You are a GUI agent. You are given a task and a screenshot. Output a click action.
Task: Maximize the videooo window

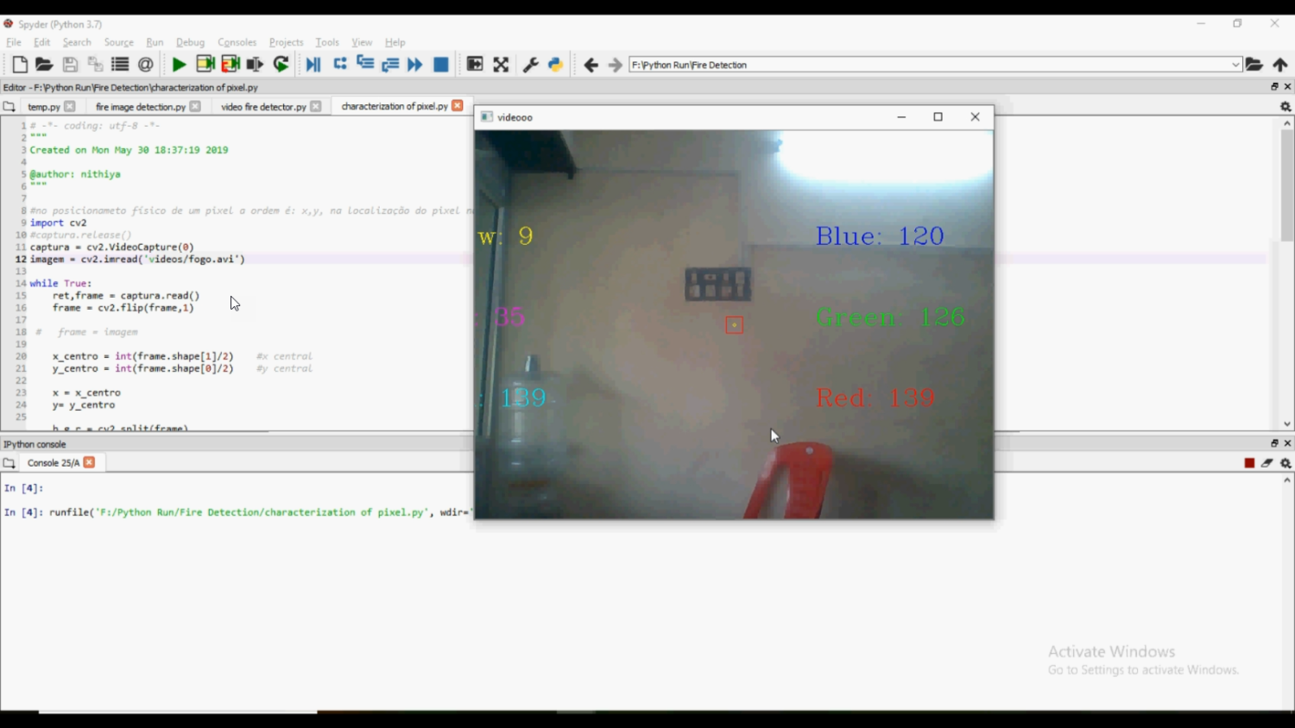pyautogui.click(x=938, y=116)
